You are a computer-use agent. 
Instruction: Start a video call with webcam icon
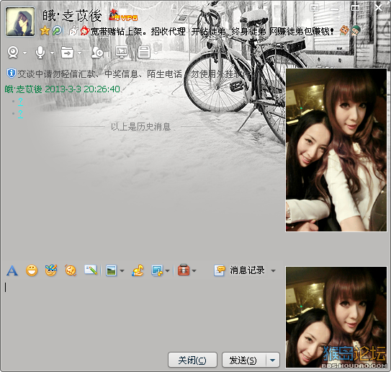pos(13,53)
